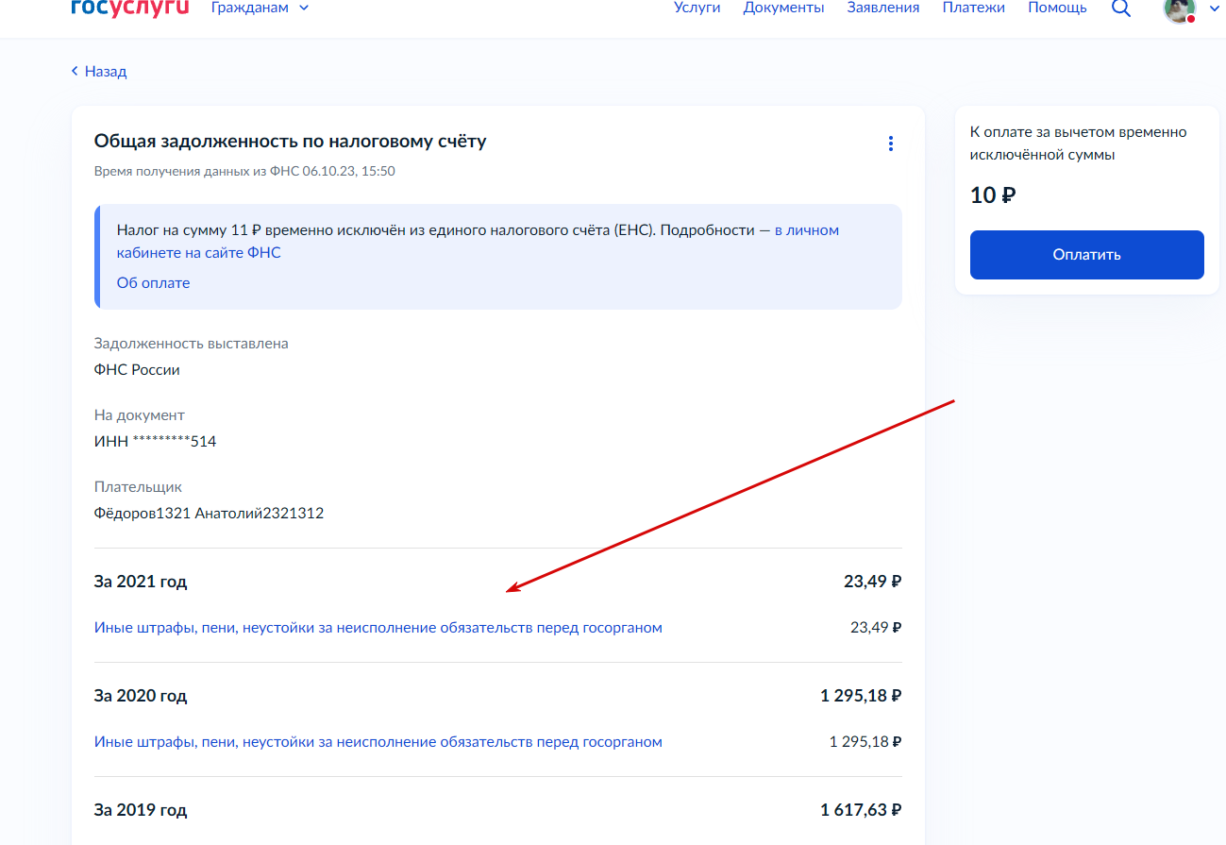
Task: Open 2021 fines and penalties details link
Action: [378, 628]
